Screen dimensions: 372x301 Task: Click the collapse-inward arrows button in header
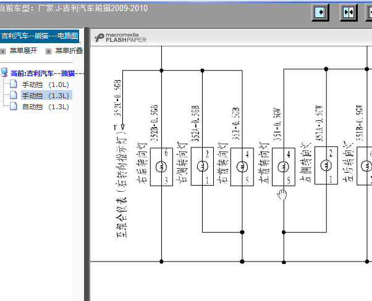pyautogui.click(x=349, y=12)
